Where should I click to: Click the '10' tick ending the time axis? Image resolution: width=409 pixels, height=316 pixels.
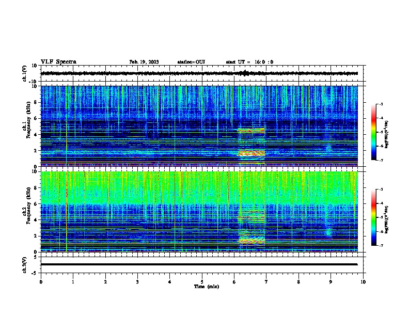[363, 282]
